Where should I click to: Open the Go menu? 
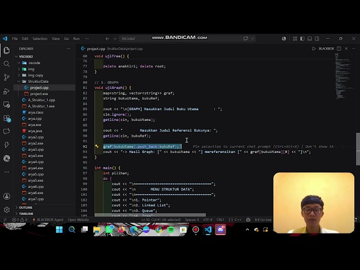pyautogui.click(x=66, y=39)
